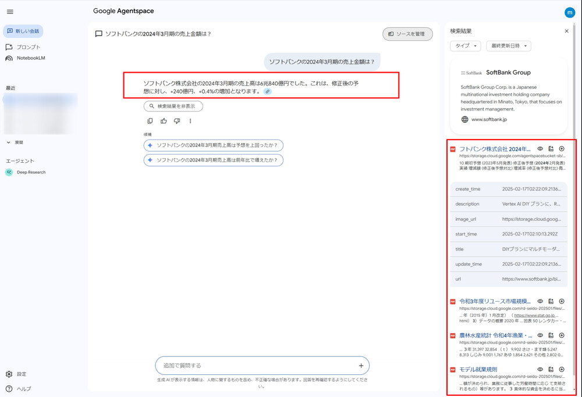This screenshot has height=397, width=582.
Task: Click the note export icon on フトバンク result
Action: point(551,148)
